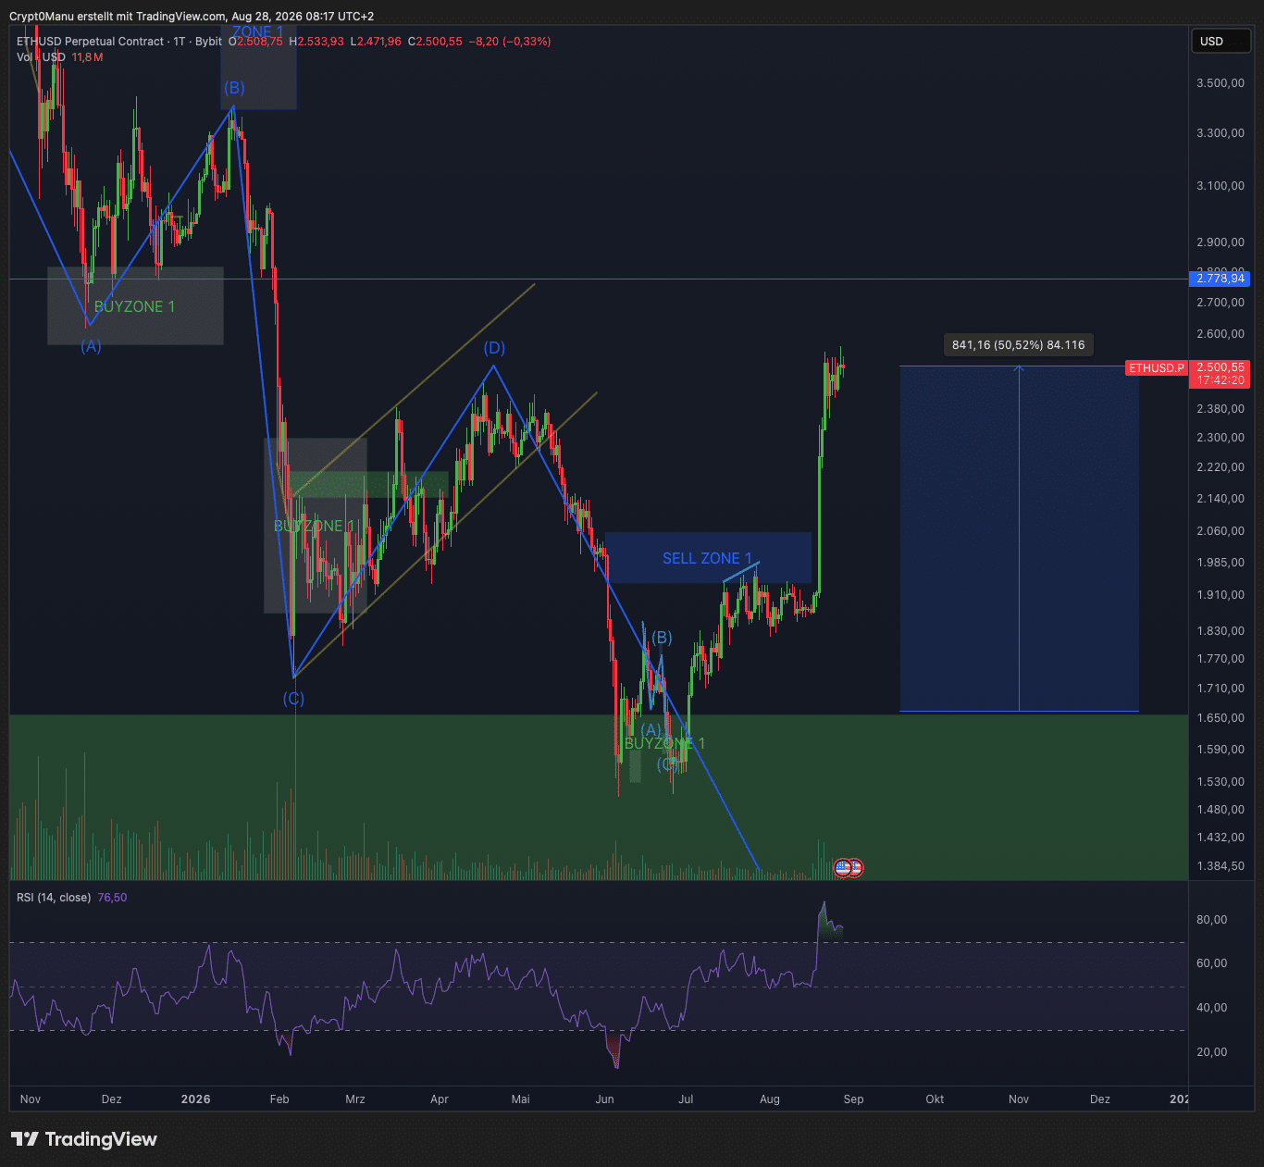Click the 40,00 RSI scale label

[x=1212, y=1008]
